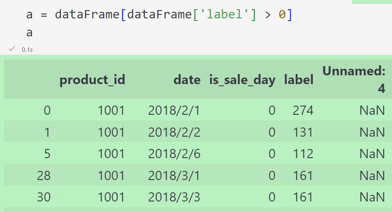Click label value 274
The height and width of the screenshot is (212, 392).
point(303,110)
